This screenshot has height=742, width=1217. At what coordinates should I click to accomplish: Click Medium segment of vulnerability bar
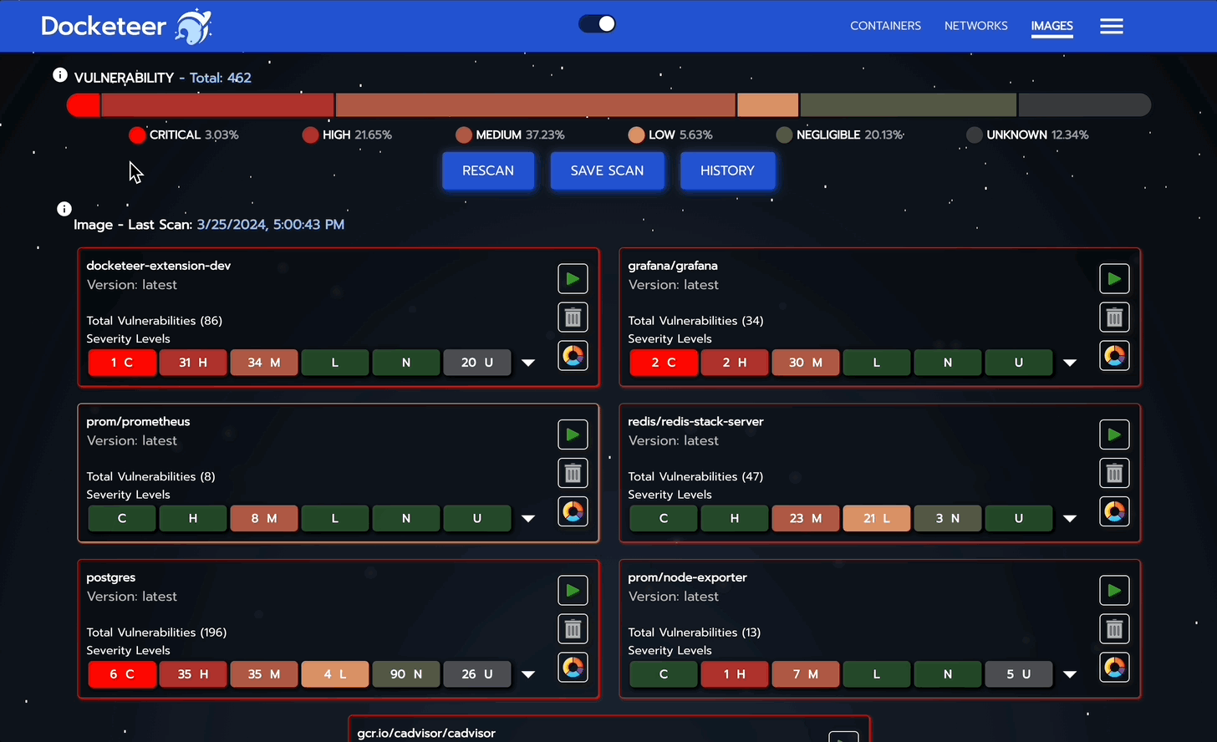coord(536,105)
